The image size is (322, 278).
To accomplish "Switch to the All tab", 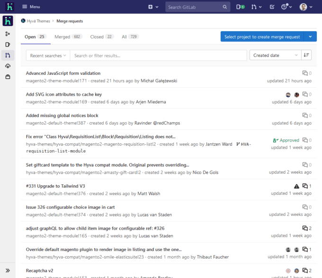I will (130, 37).
